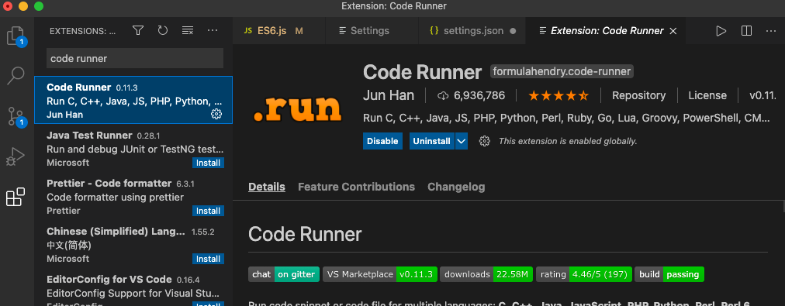Switch to the settings.json tab
The image size is (785, 306).
point(472,31)
